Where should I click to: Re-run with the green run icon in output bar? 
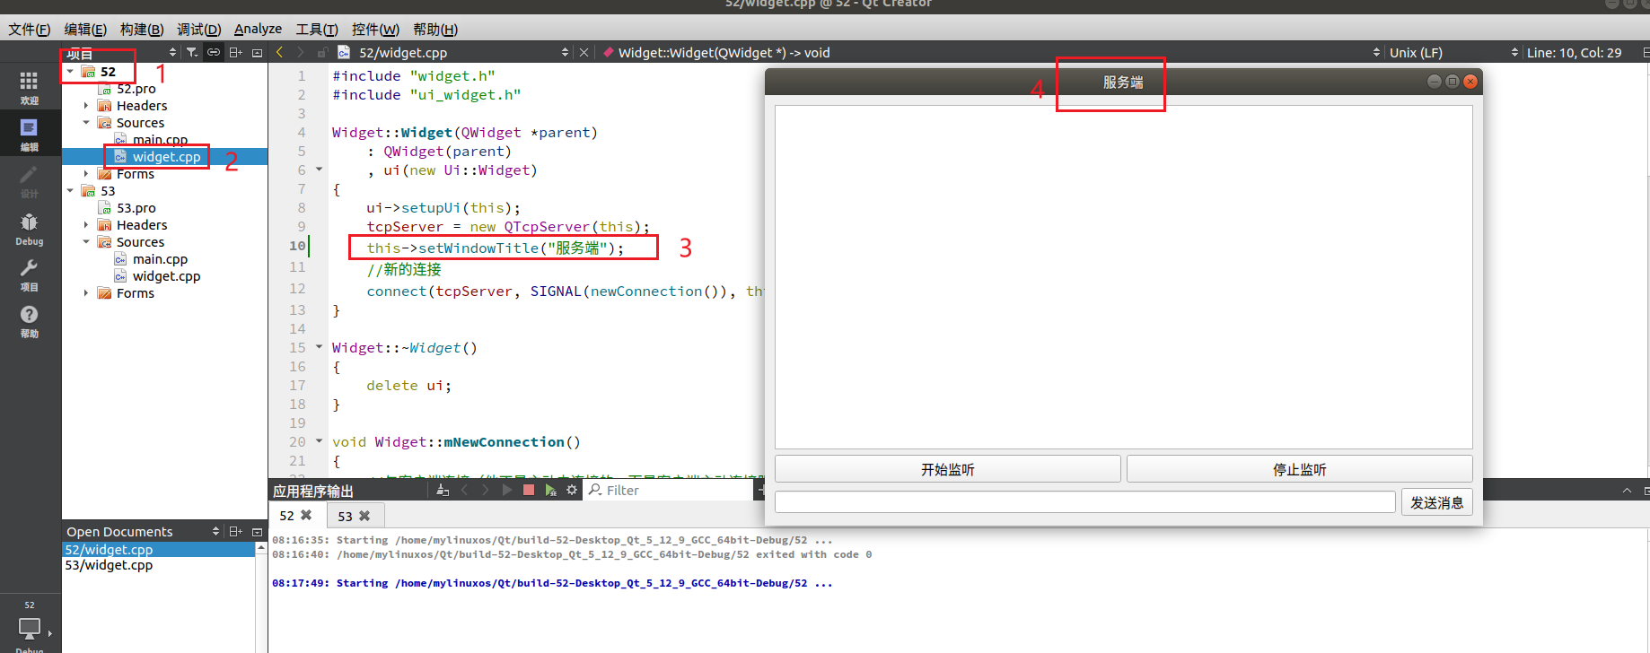(550, 490)
